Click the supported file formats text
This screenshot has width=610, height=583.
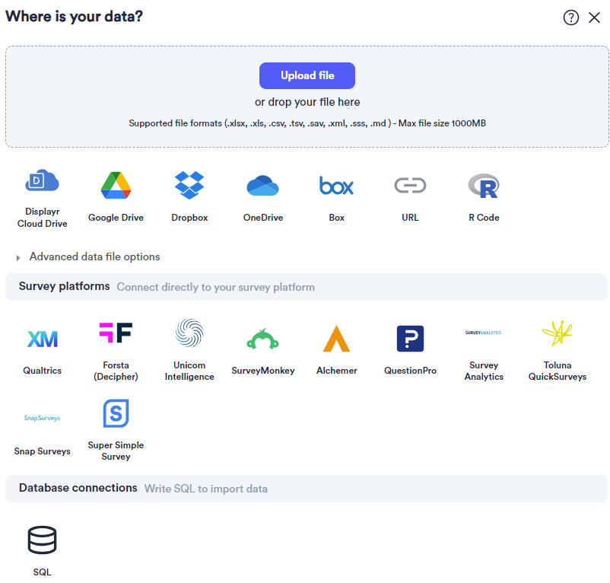point(307,123)
